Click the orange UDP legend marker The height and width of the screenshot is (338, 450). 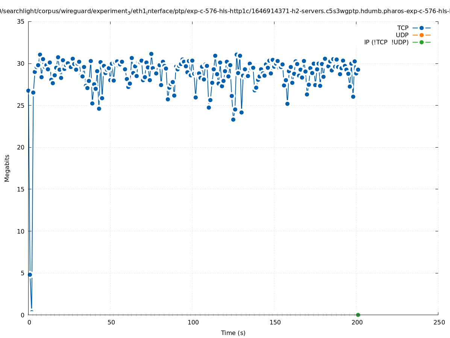pos(421,35)
